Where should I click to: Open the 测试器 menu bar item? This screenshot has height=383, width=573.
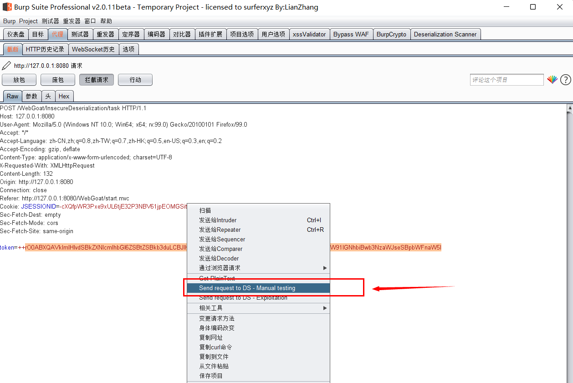pos(50,21)
